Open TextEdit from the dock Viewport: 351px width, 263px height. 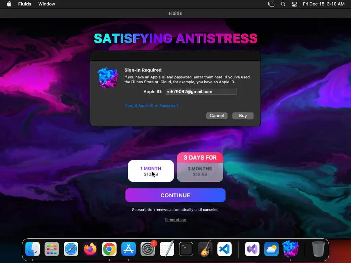click(167, 249)
